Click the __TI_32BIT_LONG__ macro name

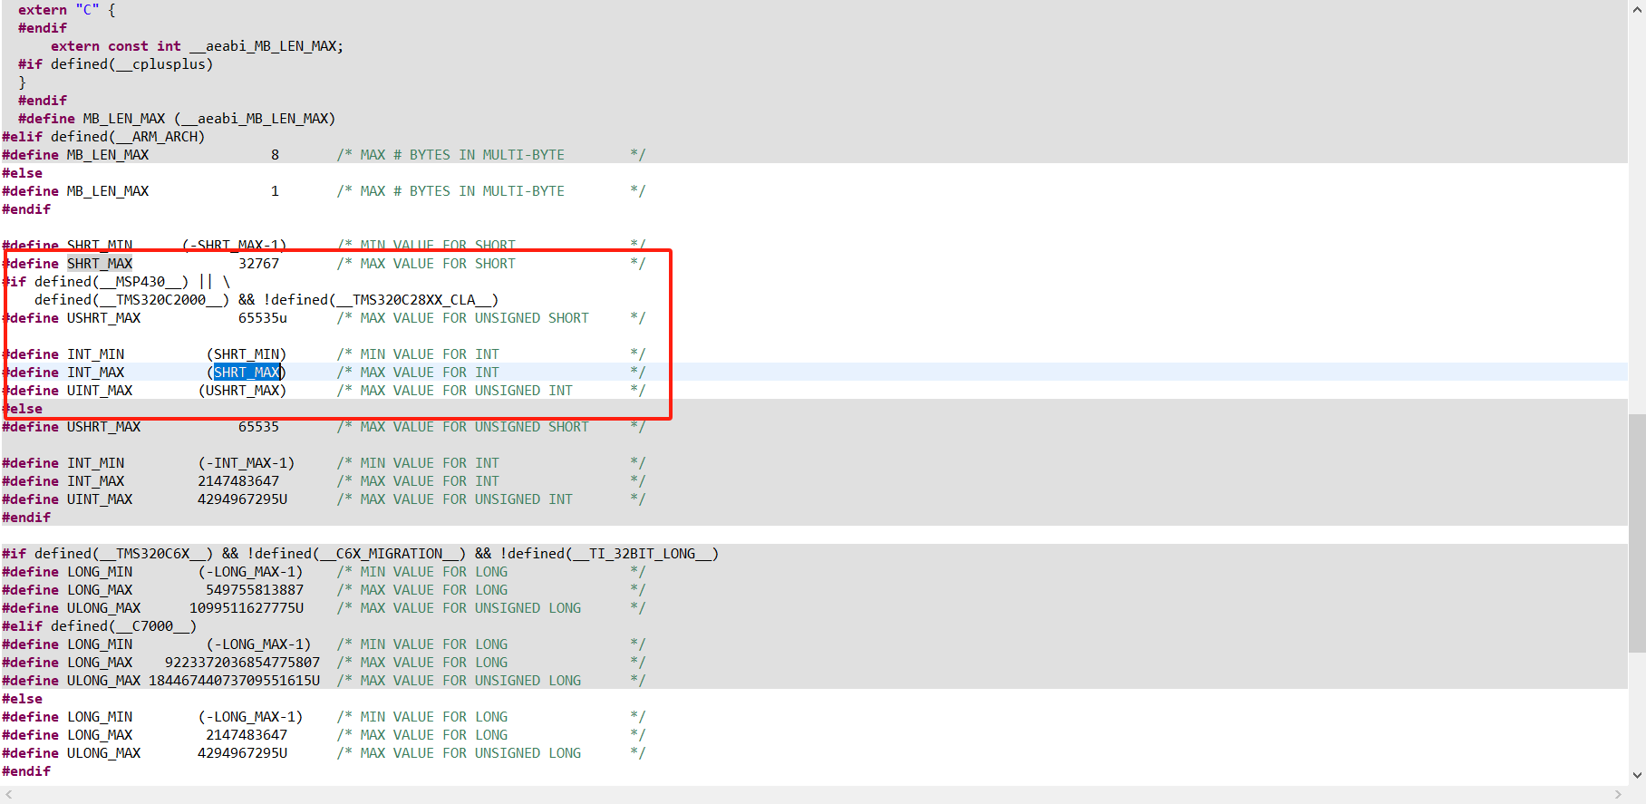click(x=642, y=554)
